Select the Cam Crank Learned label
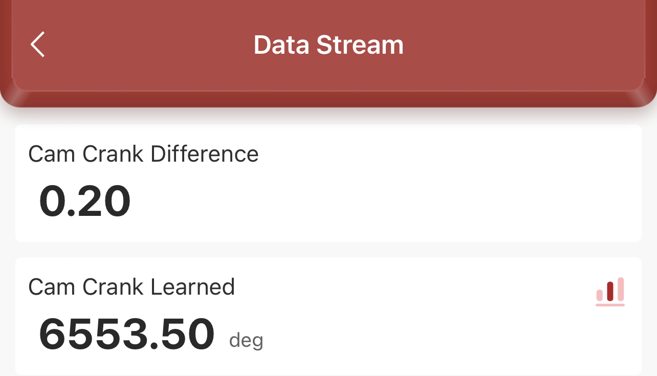The width and height of the screenshot is (657, 376). point(132,287)
